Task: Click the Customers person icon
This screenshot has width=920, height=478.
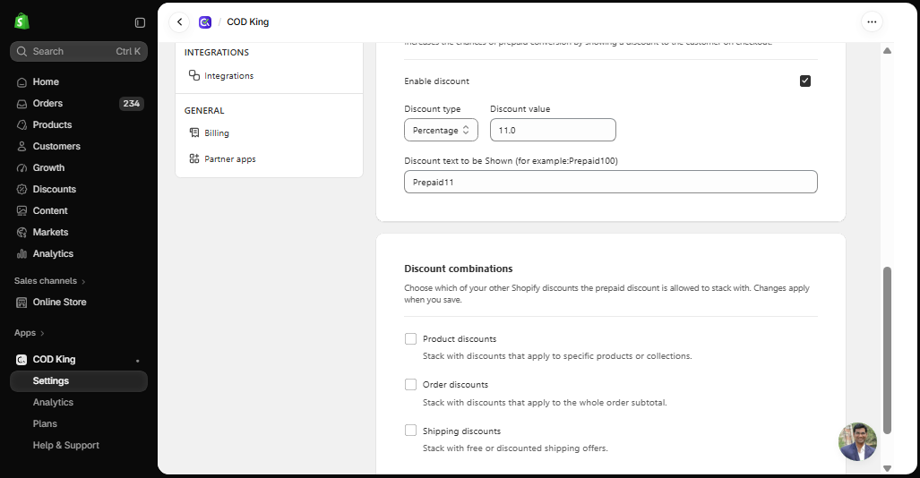Action: pyautogui.click(x=21, y=147)
